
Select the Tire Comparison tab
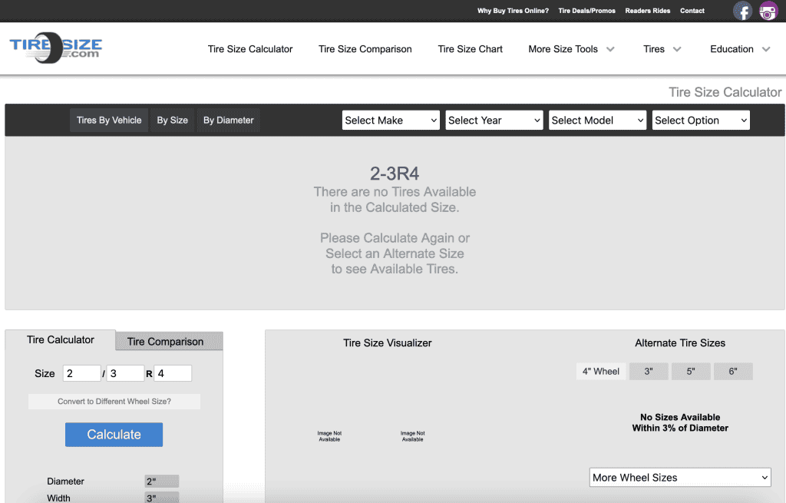pyautogui.click(x=169, y=342)
